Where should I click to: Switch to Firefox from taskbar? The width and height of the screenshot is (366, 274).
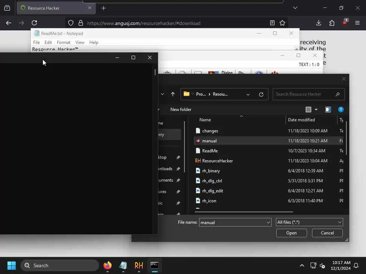107,265
